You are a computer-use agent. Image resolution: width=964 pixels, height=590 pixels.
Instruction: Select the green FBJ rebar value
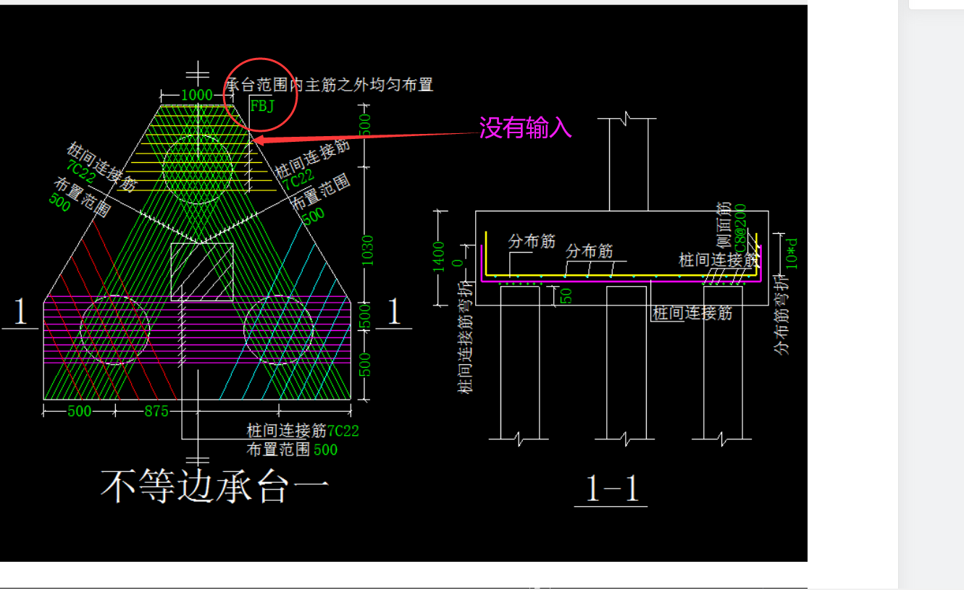click(262, 105)
